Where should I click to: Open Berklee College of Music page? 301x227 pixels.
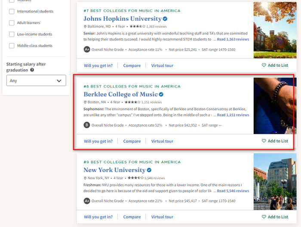pos(120,94)
